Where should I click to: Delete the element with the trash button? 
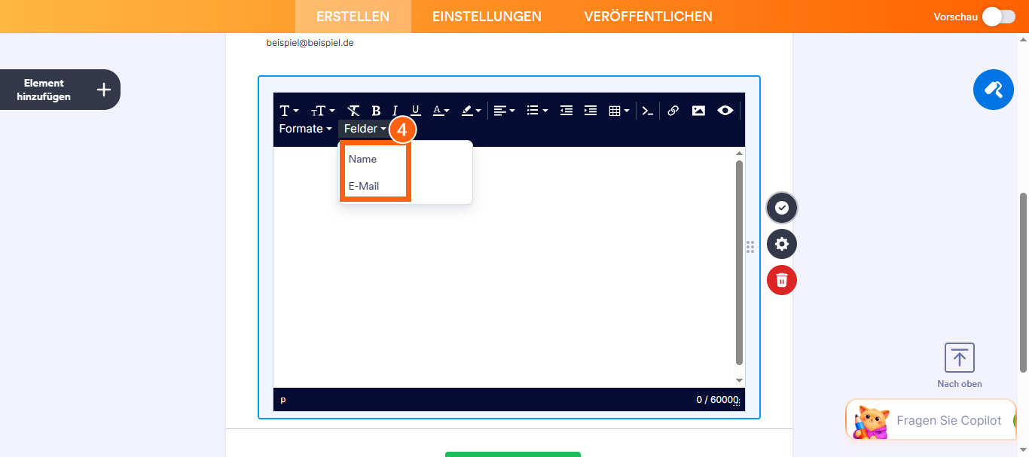tap(782, 280)
